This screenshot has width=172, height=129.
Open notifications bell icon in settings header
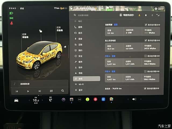146,15
